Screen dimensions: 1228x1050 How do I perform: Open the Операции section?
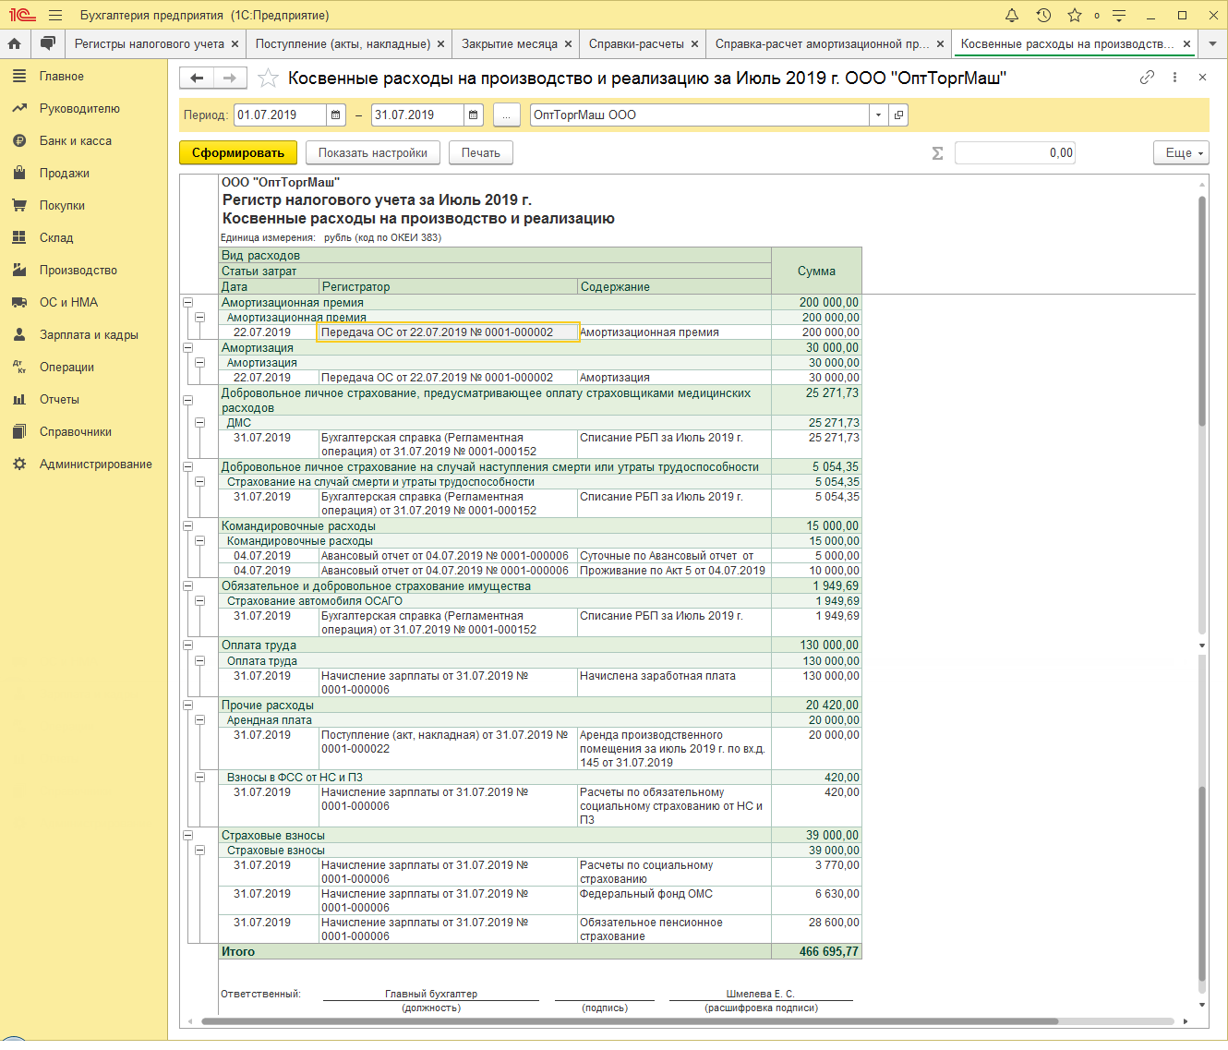click(66, 367)
